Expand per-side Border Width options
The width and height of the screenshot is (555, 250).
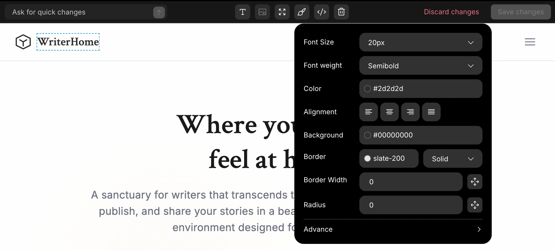(475, 182)
